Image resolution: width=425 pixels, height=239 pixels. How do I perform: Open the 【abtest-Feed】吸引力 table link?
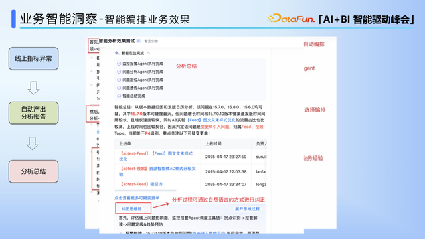(141, 184)
